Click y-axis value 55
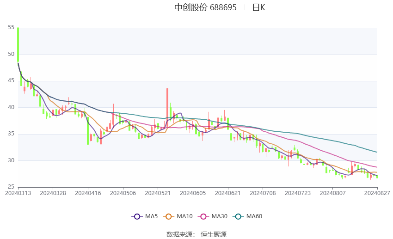The width and height of the screenshot is (393, 239). coord(11,27)
